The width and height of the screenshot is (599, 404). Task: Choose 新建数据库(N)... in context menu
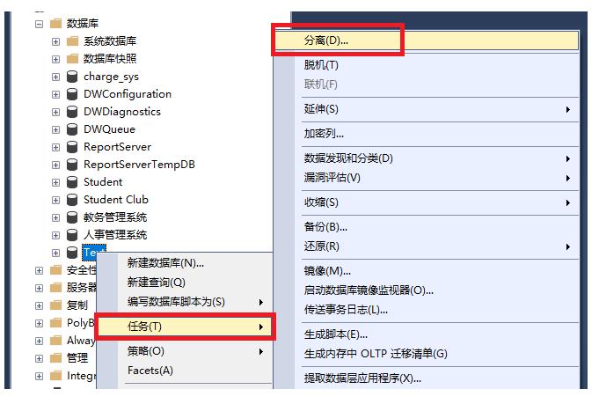coord(185,263)
